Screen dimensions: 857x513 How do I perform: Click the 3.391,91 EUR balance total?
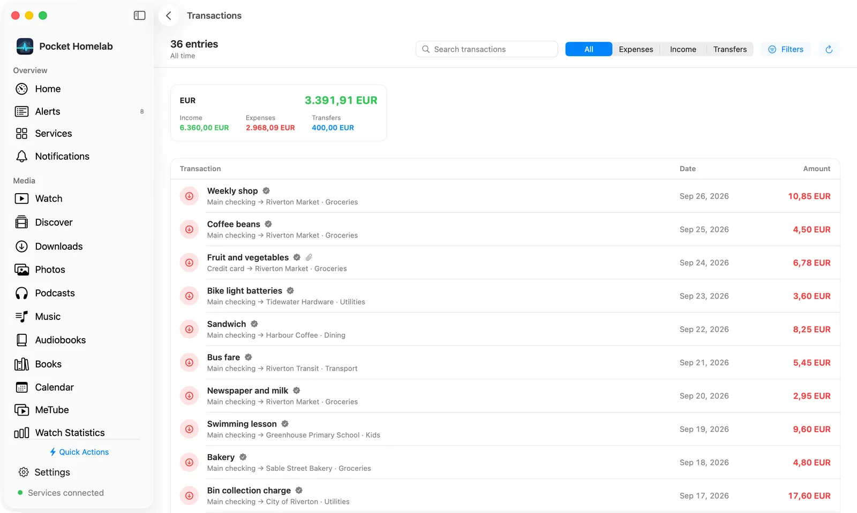tap(341, 100)
